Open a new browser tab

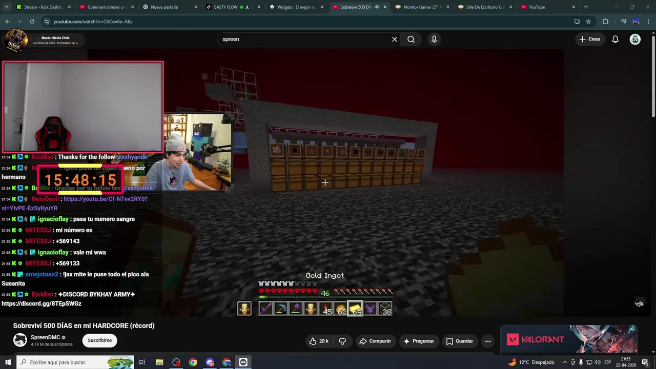coord(586,7)
